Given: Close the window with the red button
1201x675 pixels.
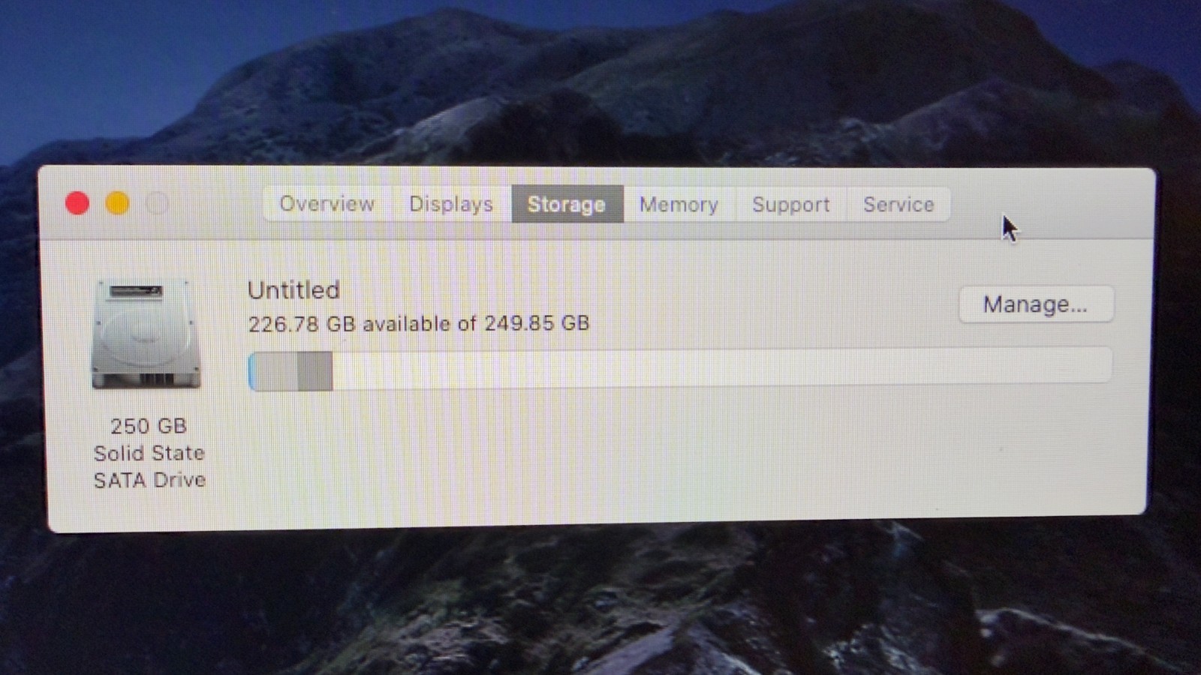Looking at the screenshot, I should (x=77, y=203).
